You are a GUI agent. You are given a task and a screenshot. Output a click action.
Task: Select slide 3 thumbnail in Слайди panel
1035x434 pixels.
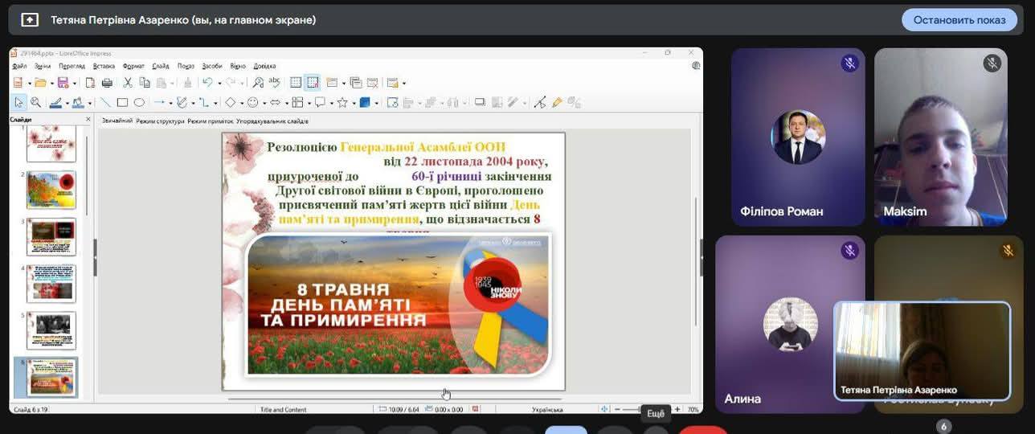pos(51,236)
